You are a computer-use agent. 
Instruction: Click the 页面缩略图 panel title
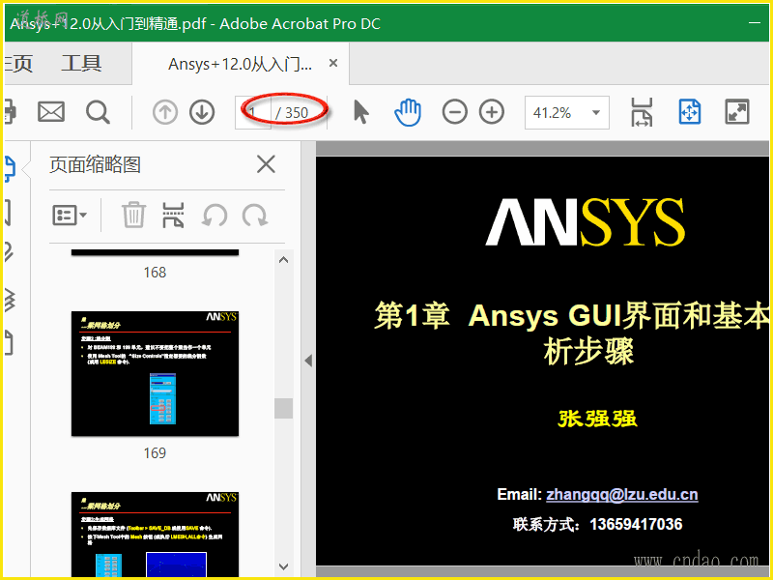tap(95, 164)
